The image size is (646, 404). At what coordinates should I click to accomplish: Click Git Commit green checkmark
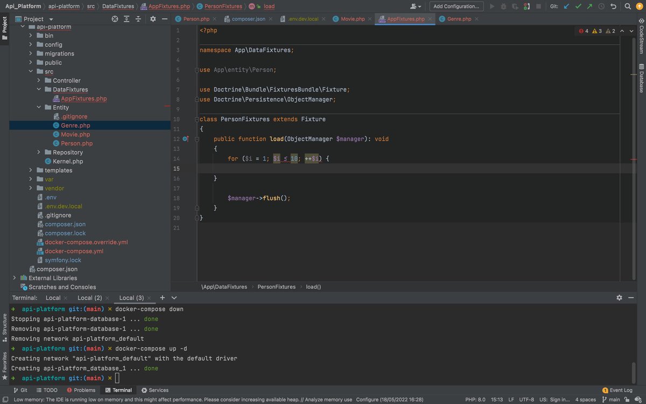(578, 6)
